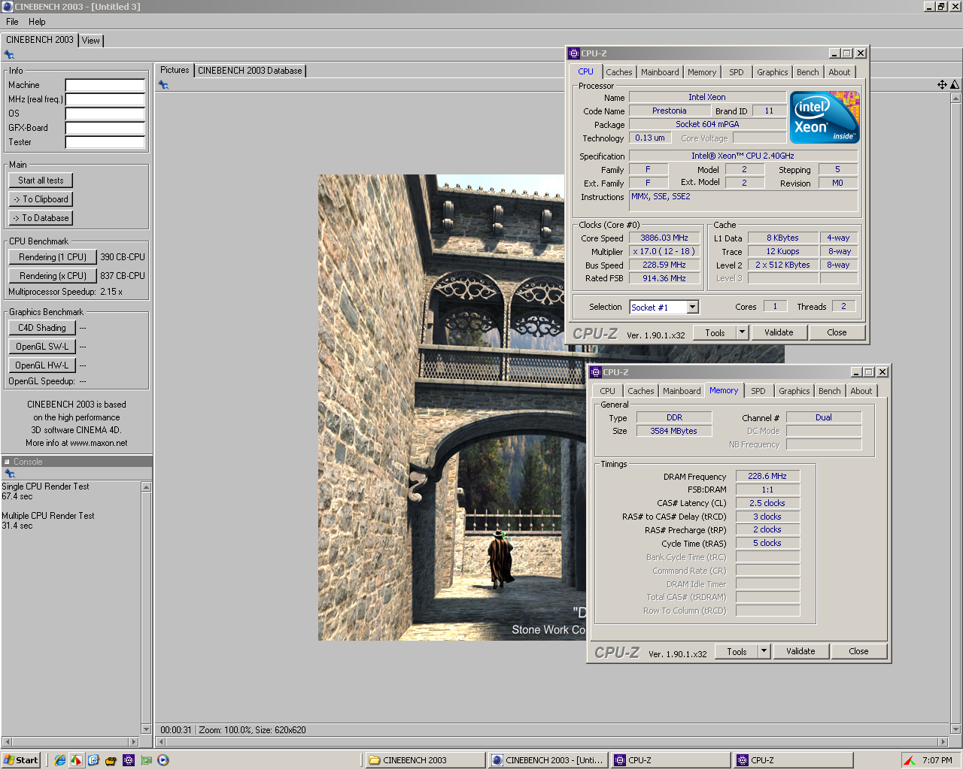Screen dimensions: 963x770
Task: Run Rendering (x CPU) benchmark
Action: (x=53, y=276)
